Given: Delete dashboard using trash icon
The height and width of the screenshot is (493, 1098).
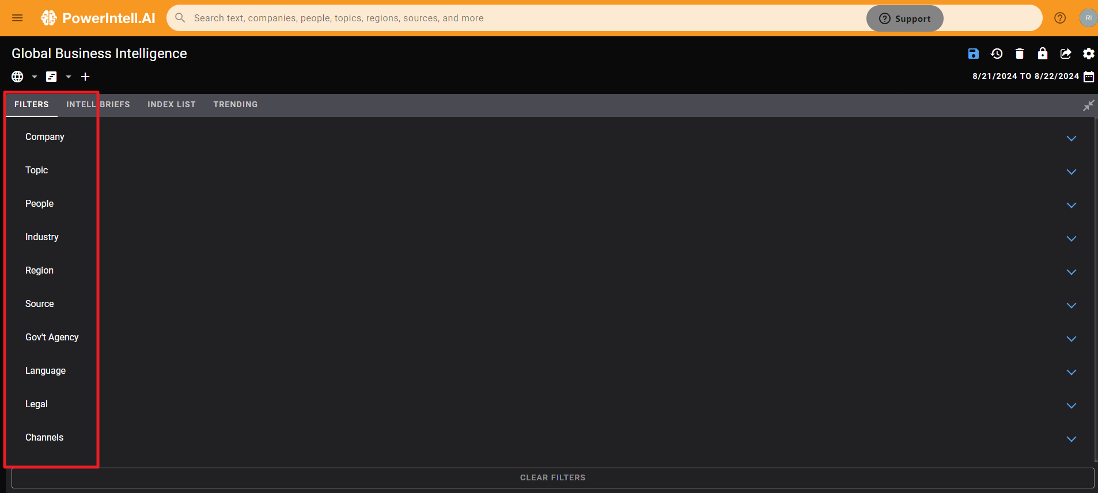Looking at the screenshot, I should pos(1020,54).
